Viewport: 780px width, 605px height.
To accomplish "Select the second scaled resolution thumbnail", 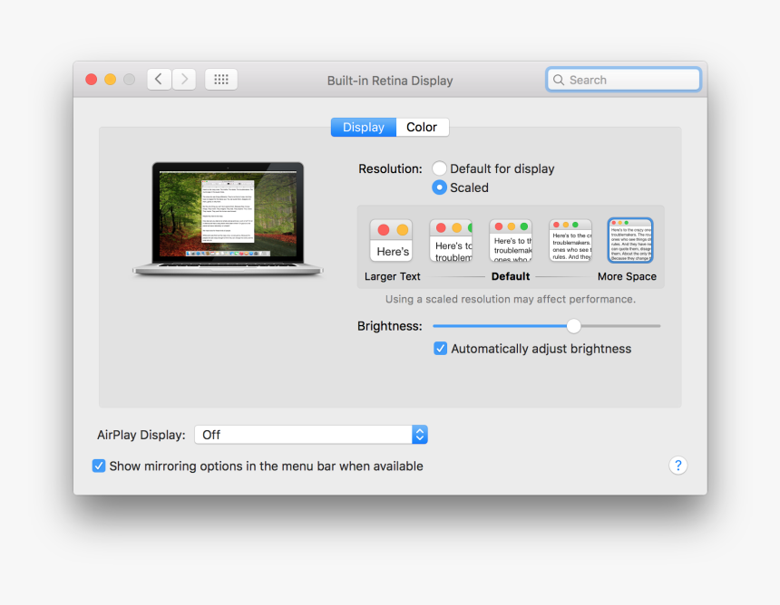I will click(x=451, y=239).
